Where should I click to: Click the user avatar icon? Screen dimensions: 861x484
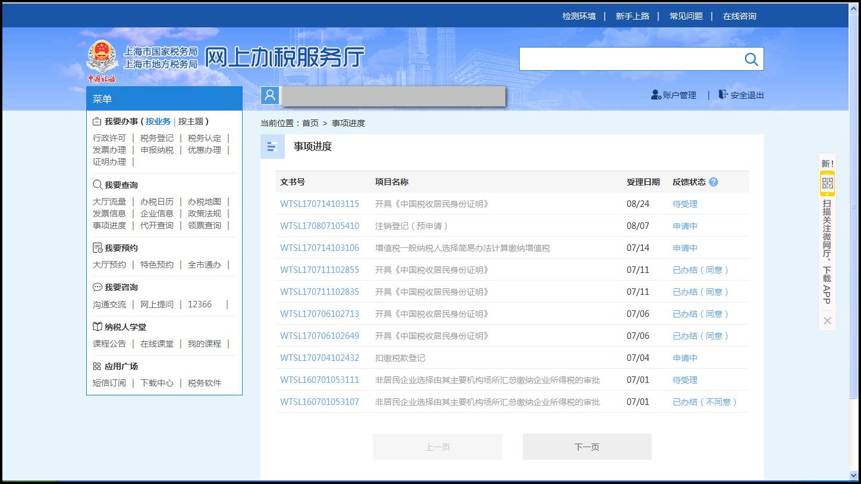(x=270, y=95)
